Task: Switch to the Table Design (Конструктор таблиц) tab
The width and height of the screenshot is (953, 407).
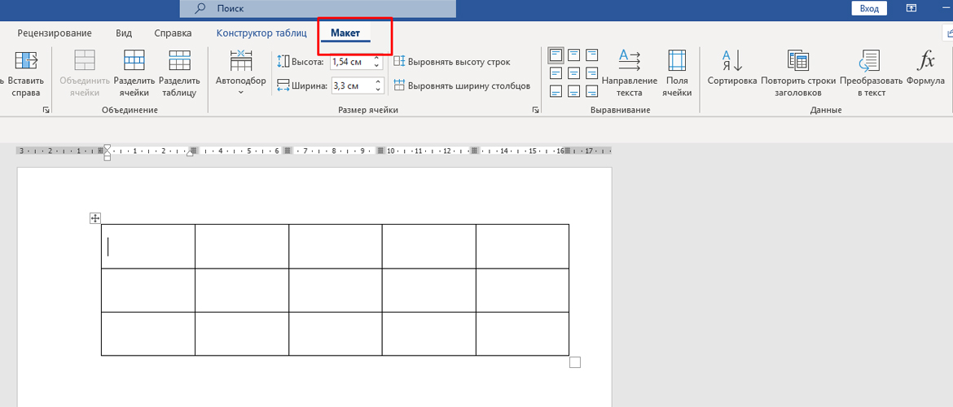Action: click(x=261, y=33)
